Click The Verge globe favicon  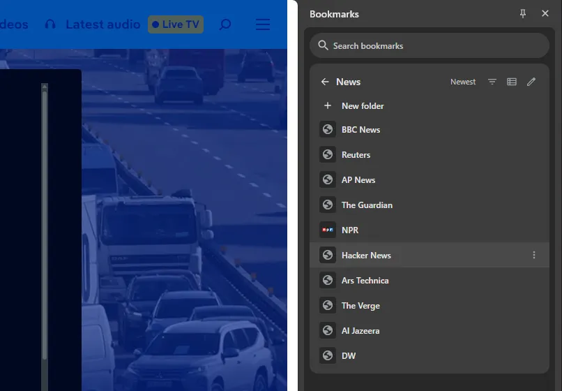pos(328,305)
